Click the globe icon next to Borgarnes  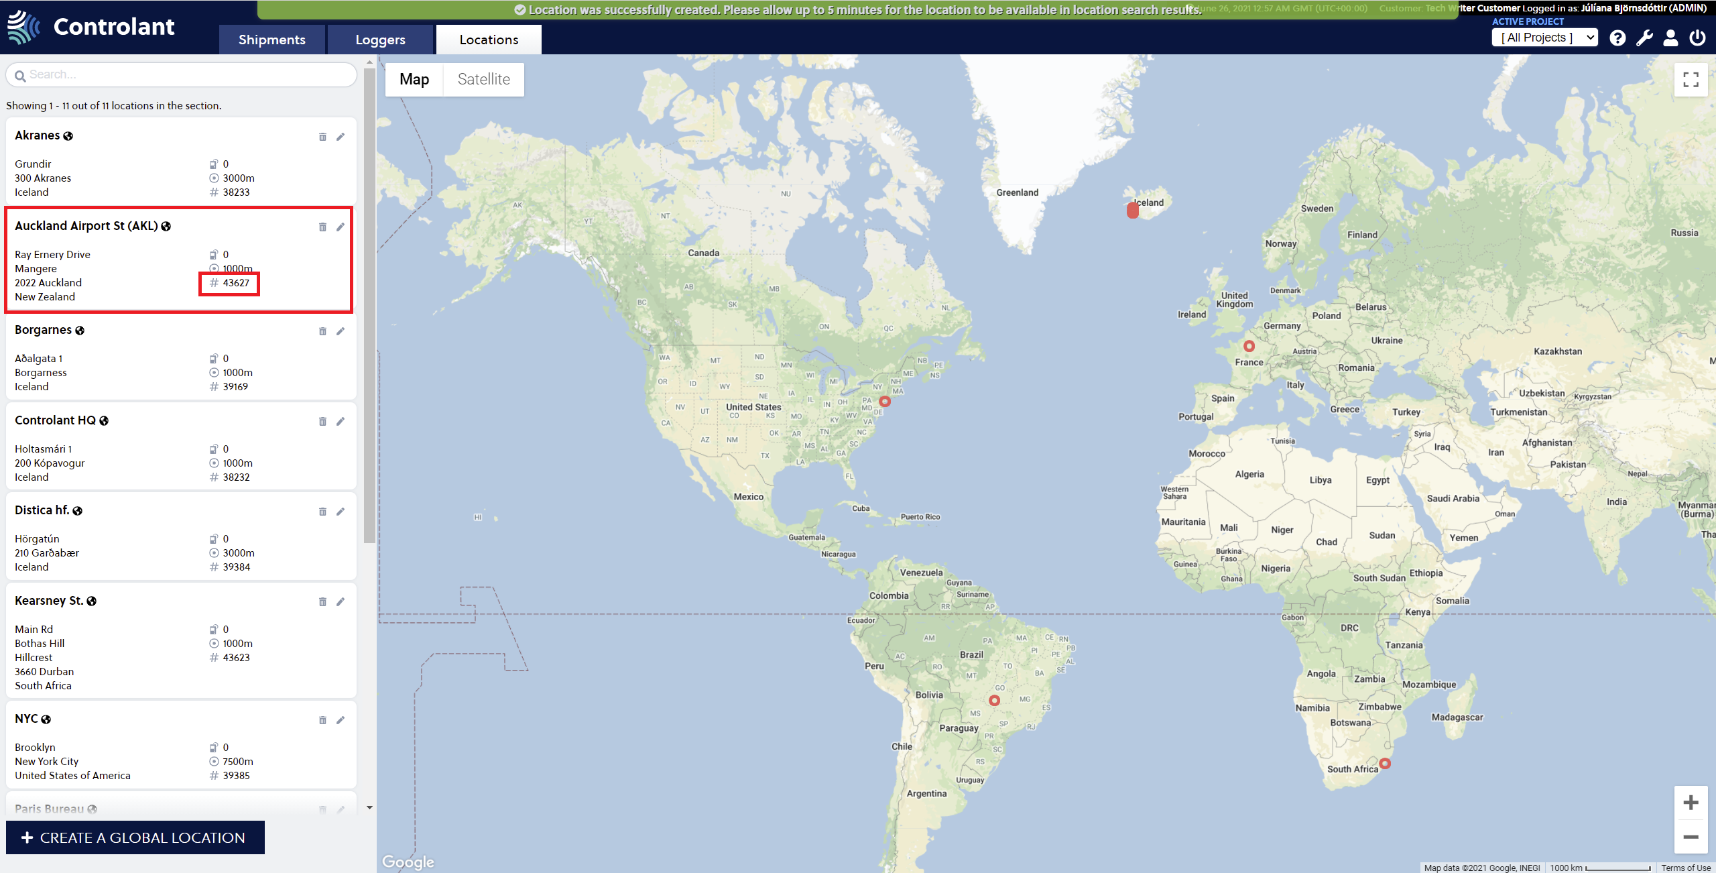click(x=80, y=331)
